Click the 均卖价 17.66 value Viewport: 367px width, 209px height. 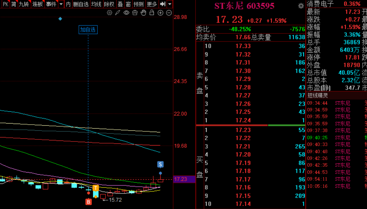243,37
